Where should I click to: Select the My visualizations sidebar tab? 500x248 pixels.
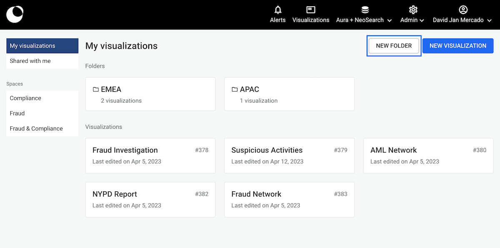point(42,46)
